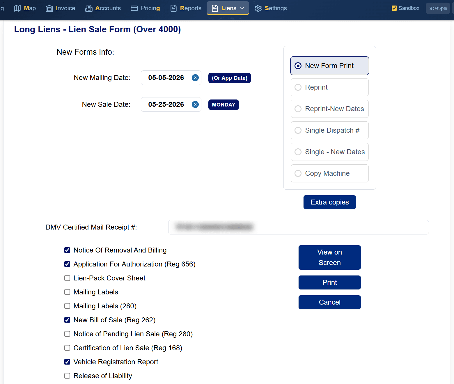Image resolution: width=454 pixels, height=384 pixels.
Task: Select the Reprint radio option
Action: [x=329, y=87]
